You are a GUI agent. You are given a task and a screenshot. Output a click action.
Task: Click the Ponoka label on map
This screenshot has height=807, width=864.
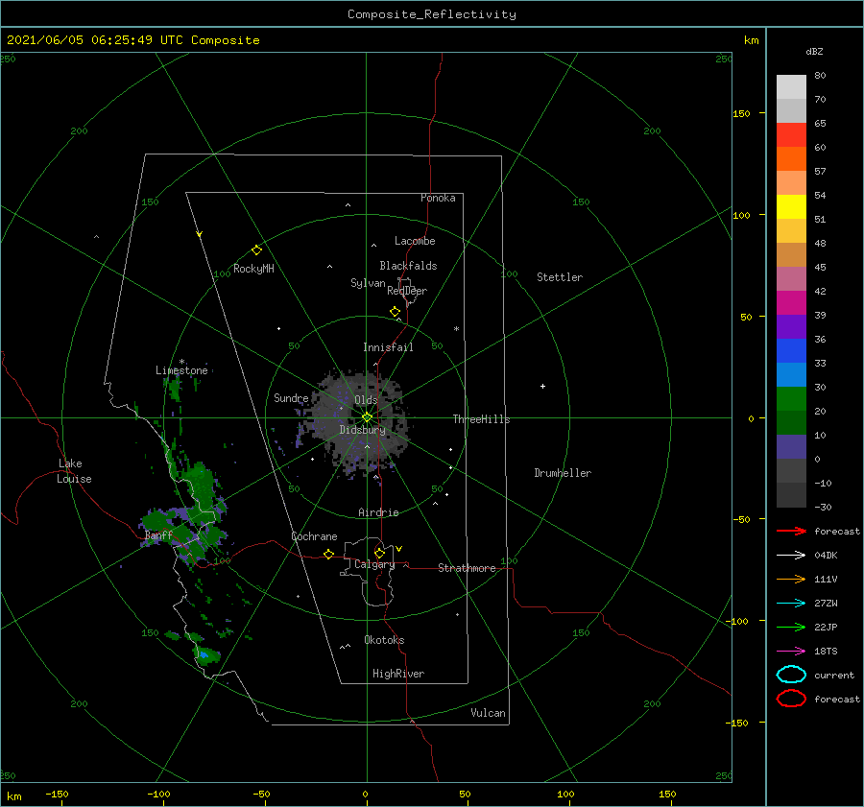[438, 198]
